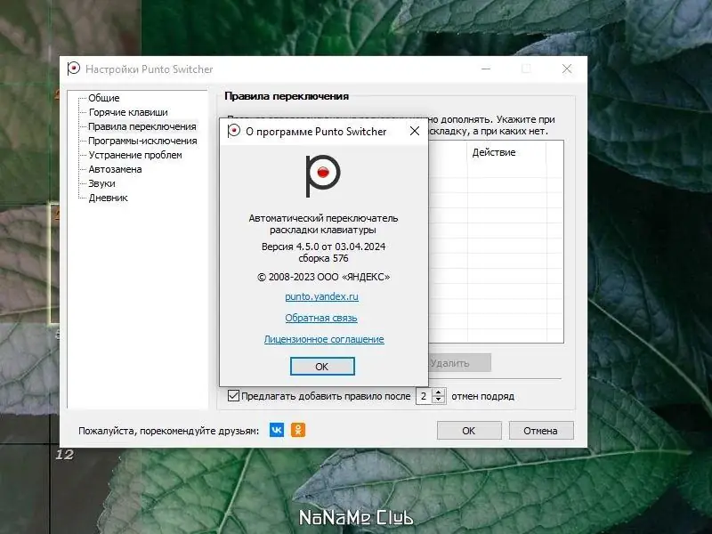Open Программы-исключения section
The image size is (712, 534).
142,141
